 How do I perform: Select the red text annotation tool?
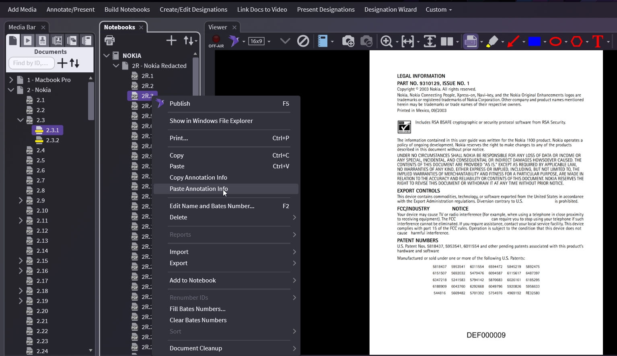coord(598,41)
